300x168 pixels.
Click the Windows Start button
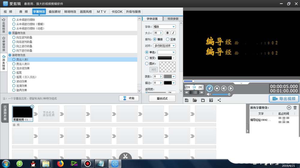(6, 164)
